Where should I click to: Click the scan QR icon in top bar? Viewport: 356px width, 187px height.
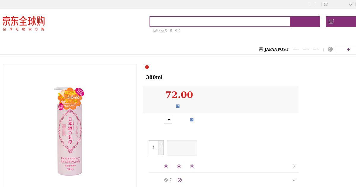(326, 4)
